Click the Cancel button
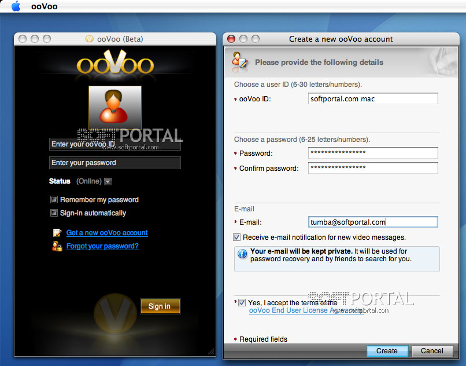The height and width of the screenshot is (366, 466). (x=432, y=351)
